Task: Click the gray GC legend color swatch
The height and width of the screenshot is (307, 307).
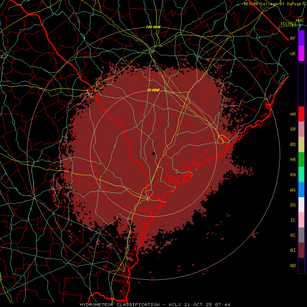Action: click(x=301, y=235)
